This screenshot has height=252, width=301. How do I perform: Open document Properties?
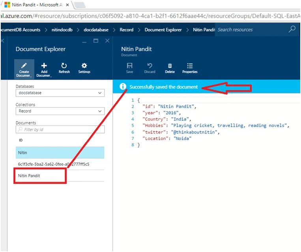coord(190,68)
